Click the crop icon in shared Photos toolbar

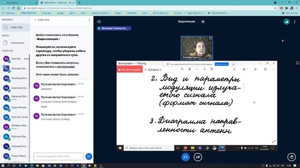point(211,69)
